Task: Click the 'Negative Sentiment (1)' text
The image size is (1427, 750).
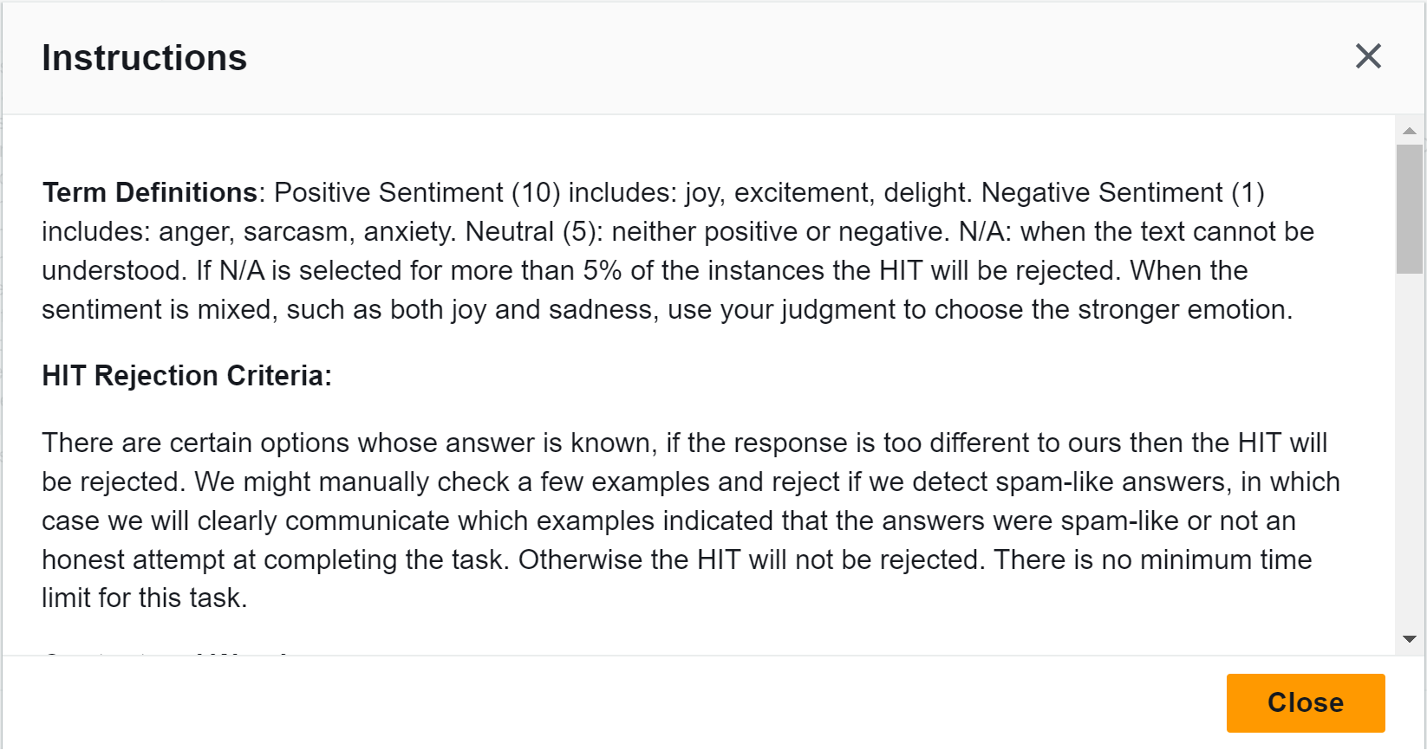Action: coord(1123,192)
